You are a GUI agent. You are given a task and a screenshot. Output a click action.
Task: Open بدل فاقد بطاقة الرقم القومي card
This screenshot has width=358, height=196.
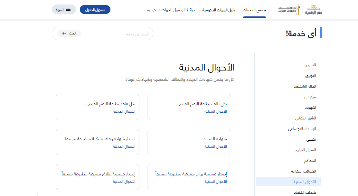(98, 107)
